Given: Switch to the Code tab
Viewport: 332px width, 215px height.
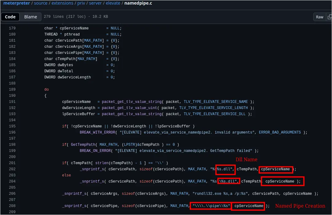Looking at the screenshot, I should coord(10,17).
